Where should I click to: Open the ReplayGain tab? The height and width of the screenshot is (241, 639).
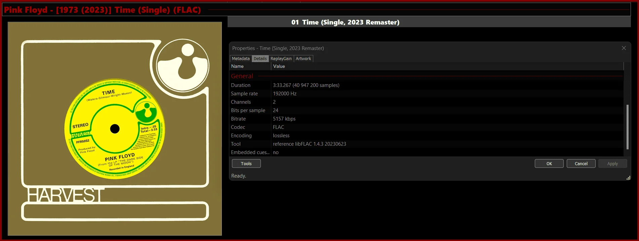click(x=281, y=58)
